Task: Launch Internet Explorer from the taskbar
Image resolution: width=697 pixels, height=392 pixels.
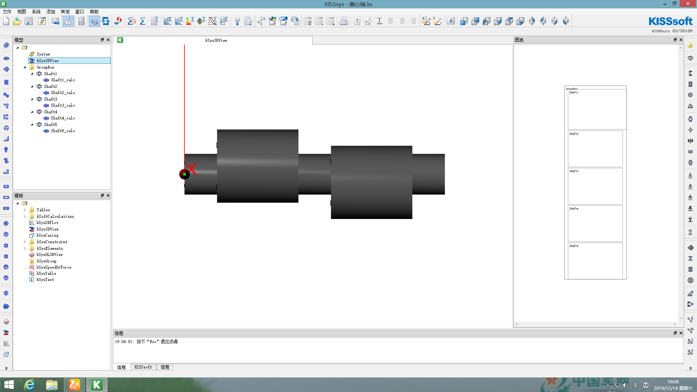Action: [x=29, y=385]
